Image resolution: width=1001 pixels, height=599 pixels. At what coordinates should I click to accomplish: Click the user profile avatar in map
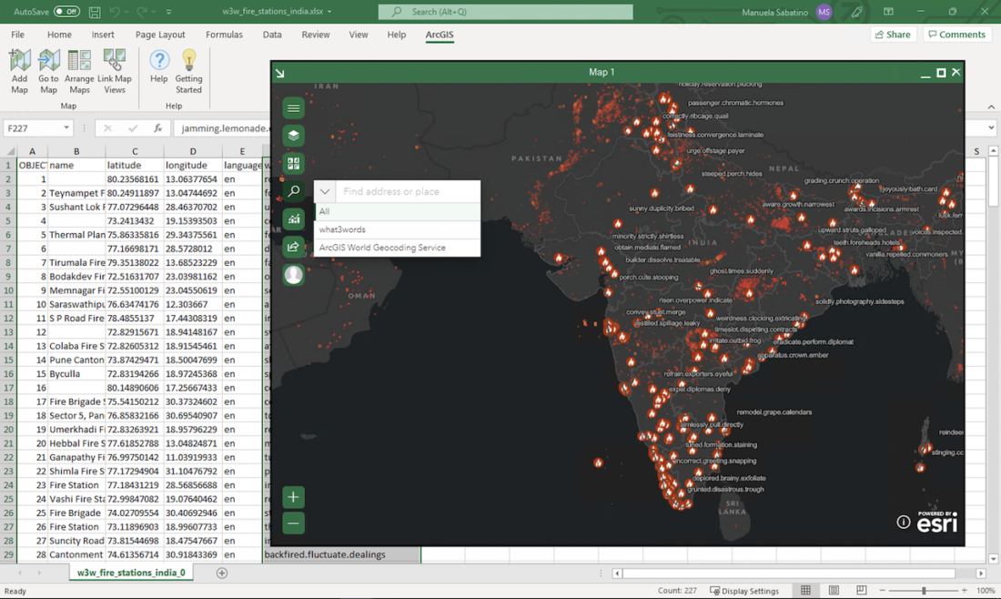click(x=294, y=275)
